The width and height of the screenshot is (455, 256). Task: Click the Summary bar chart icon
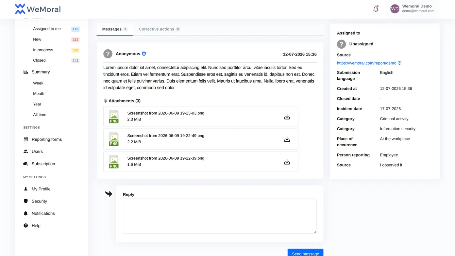pos(26,72)
